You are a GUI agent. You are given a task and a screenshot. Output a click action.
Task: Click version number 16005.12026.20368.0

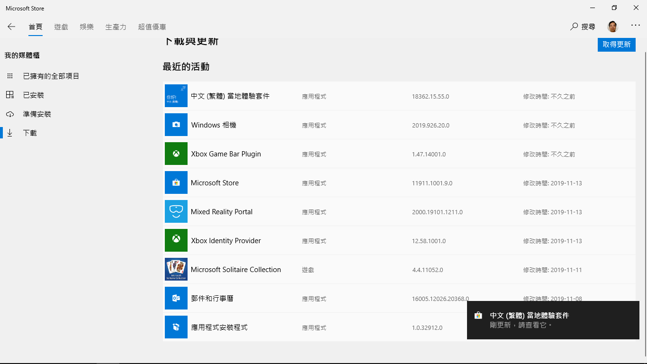tap(440, 299)
